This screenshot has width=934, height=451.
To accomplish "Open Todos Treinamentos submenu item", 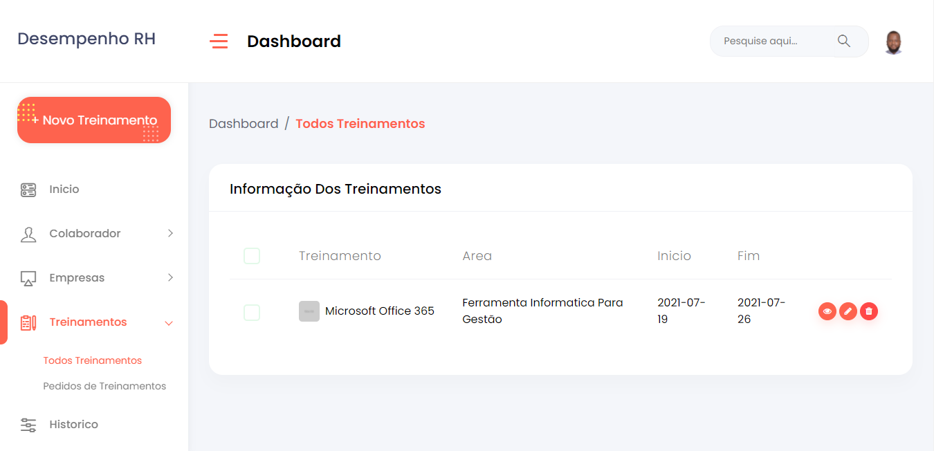I will click(x=93, y=360).
